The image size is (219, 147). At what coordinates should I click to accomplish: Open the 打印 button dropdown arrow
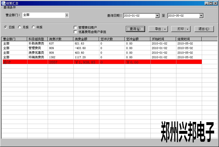coord(188,29)
